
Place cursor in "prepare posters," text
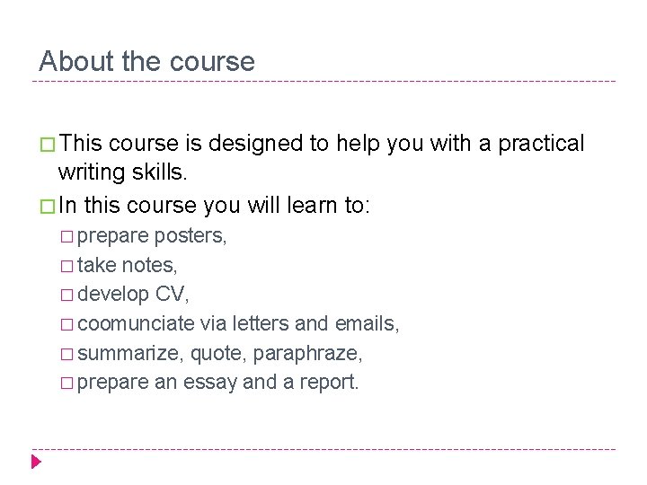[153, 236]
